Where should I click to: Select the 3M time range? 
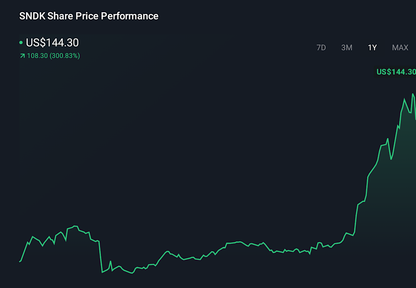click(347, 48)
